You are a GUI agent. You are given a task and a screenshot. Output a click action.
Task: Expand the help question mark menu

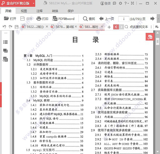126,3
